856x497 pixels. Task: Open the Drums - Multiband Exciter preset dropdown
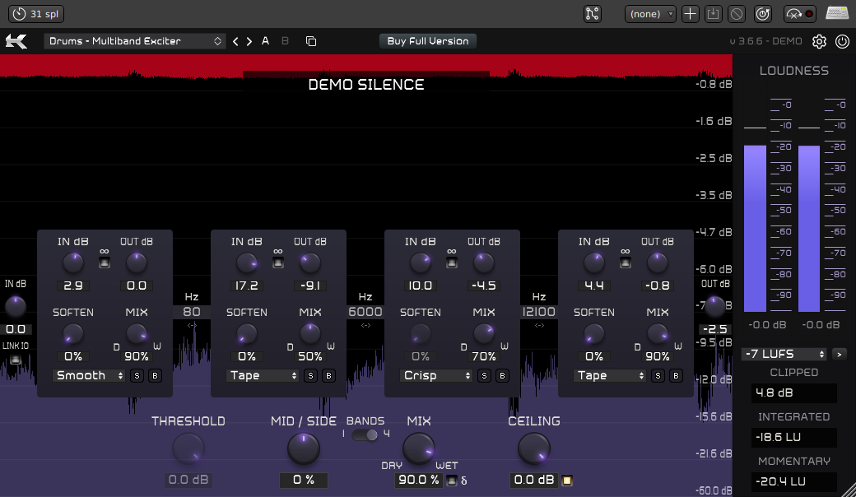[135, 41]
